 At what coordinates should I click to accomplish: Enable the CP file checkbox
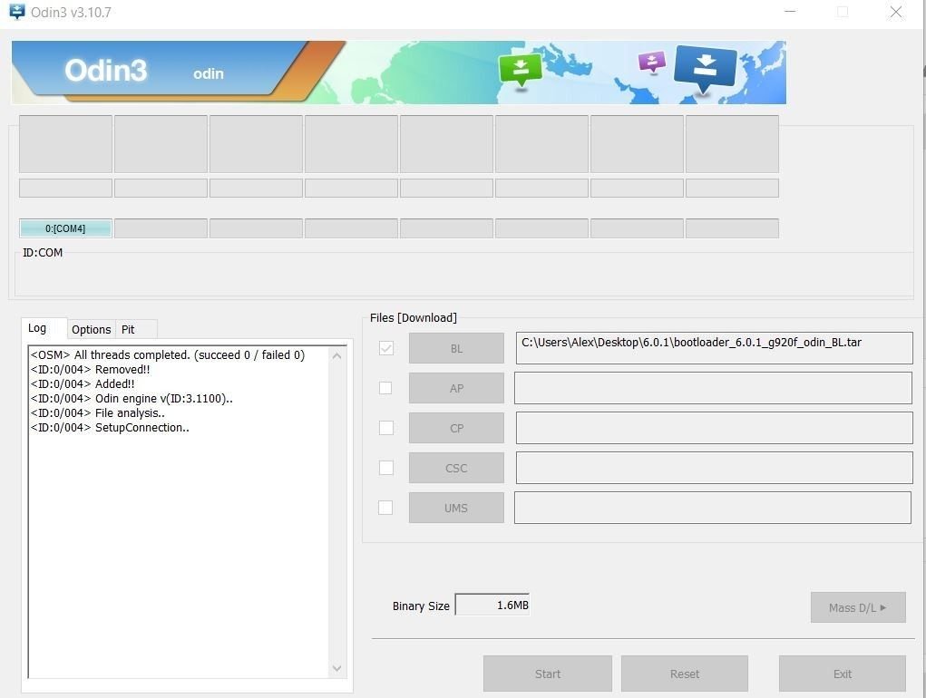385,428
